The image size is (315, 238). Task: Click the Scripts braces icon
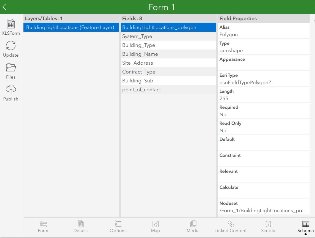(x=268, y=225)
